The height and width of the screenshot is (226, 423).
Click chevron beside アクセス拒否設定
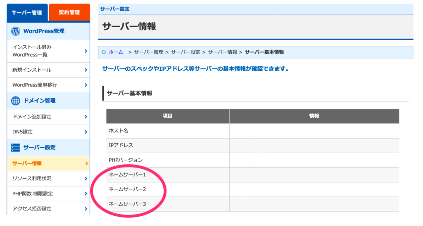click(x=86, y=209)
